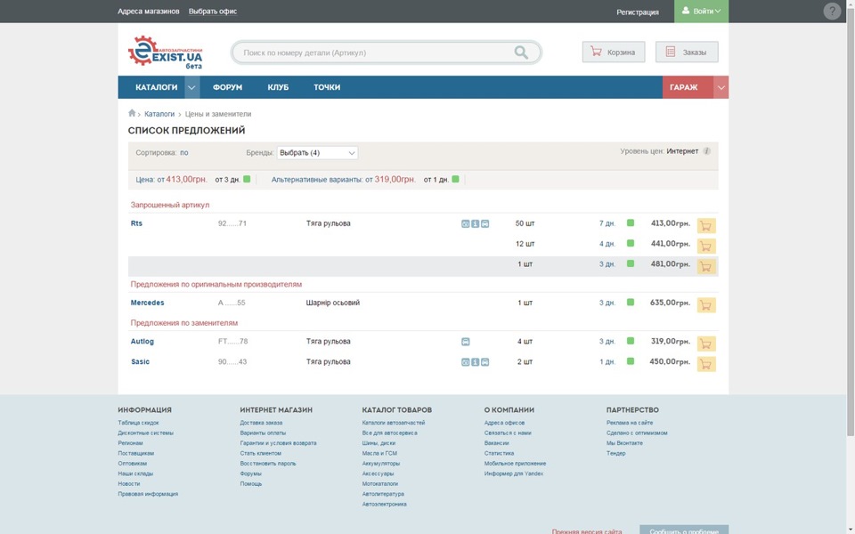Open car applicability icon in Sasic row
This screenshot has height=534, width=855.
pyautogui.click(x=484, y=362)
